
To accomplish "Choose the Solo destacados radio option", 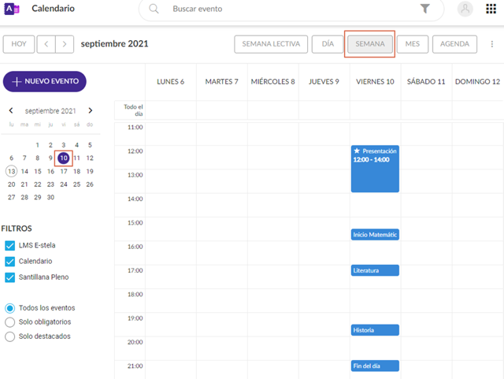I will click(10, 336).
